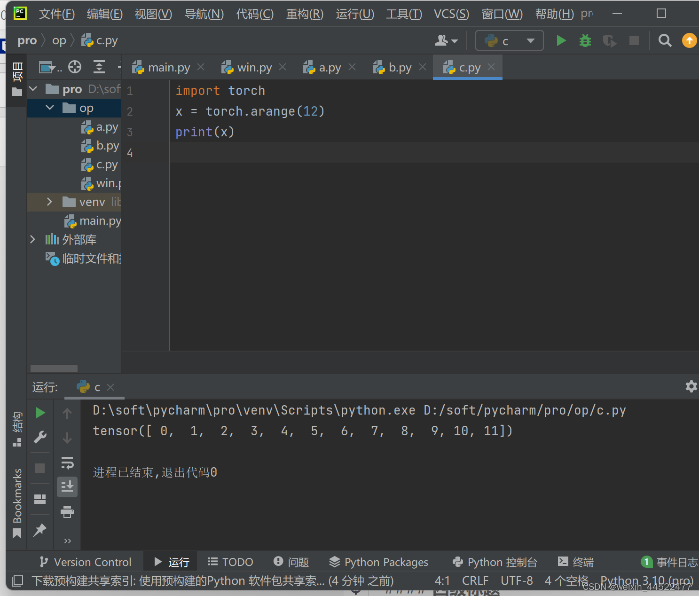The image size is (699, 596).
Task: Open the 重构(R) menu
Action: [305, 14]
